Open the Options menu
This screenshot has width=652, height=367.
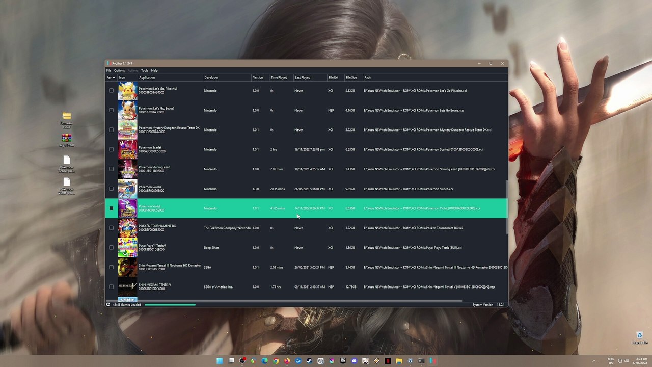coord(119,70)
